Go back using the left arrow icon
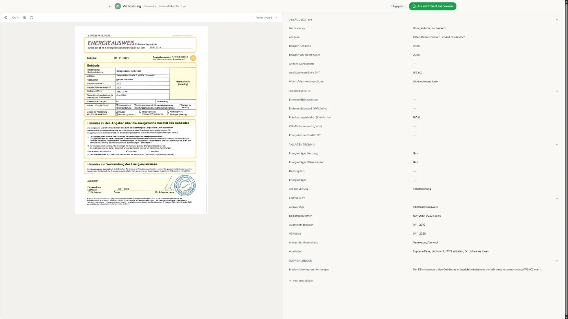Image resolution: width=568 pixels, height=319 pixels. pyautogui.click(x=110, y=6)
